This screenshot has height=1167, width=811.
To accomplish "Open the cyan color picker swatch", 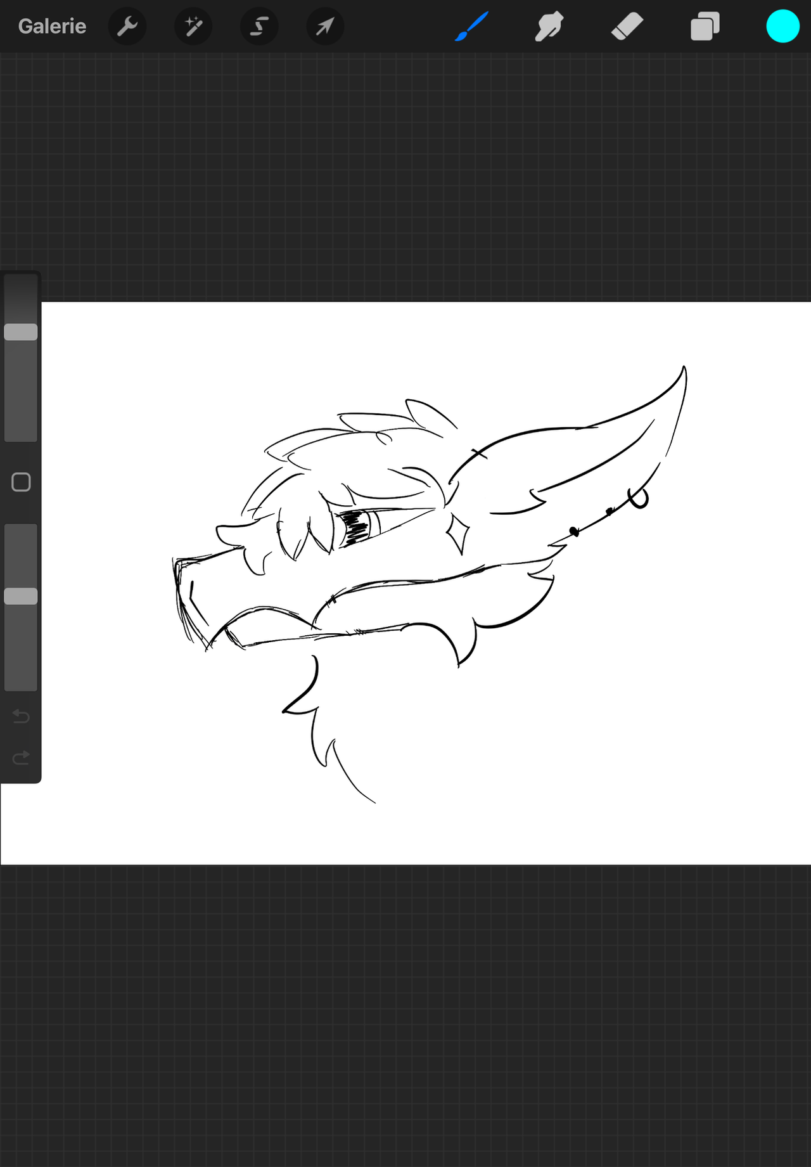I will click(x=782, y=27).
